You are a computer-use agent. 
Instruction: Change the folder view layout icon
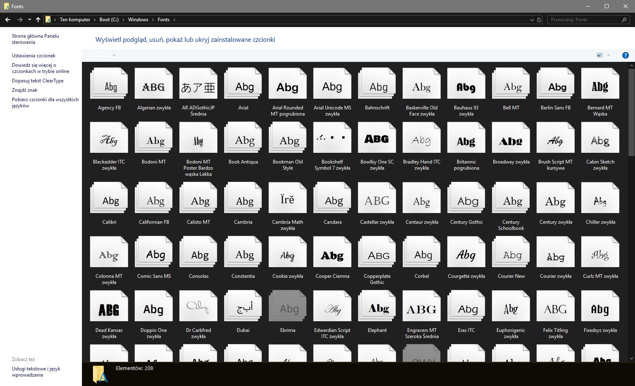point(599,55)
